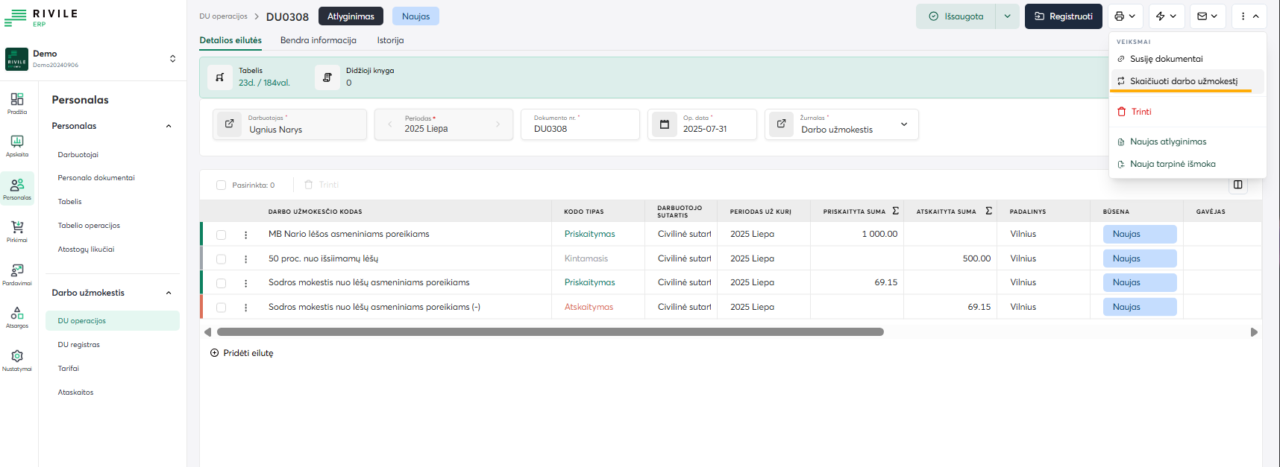1280x467 pixels.
Task: Check the 50 proc. nuo išsiimamų lėšų row
Action: pyautogui.click(x=221, y=259)
